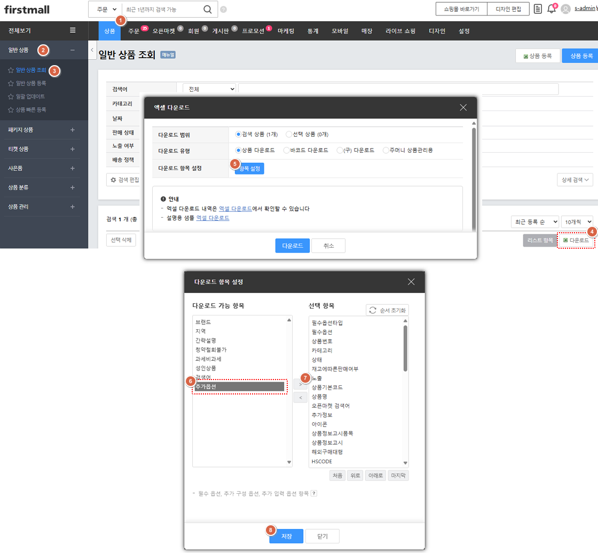This screenshot has height=553, width=598.
Task: Click the order search input field
Action: pos(162,9)
